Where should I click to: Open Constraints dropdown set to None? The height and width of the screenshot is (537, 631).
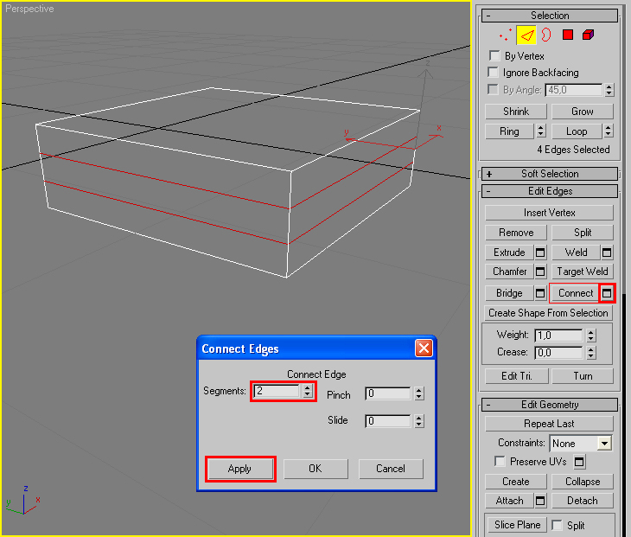coord(581,444)
